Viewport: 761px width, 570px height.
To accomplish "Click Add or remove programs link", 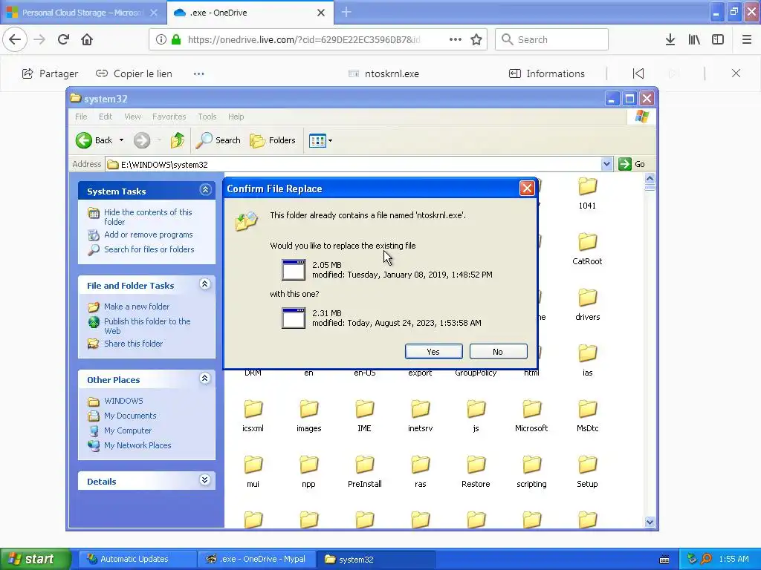I will [x=149, y=235].
